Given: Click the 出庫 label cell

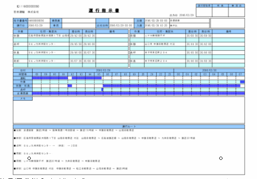Looking at the screenshot, I should coord(139,21).
